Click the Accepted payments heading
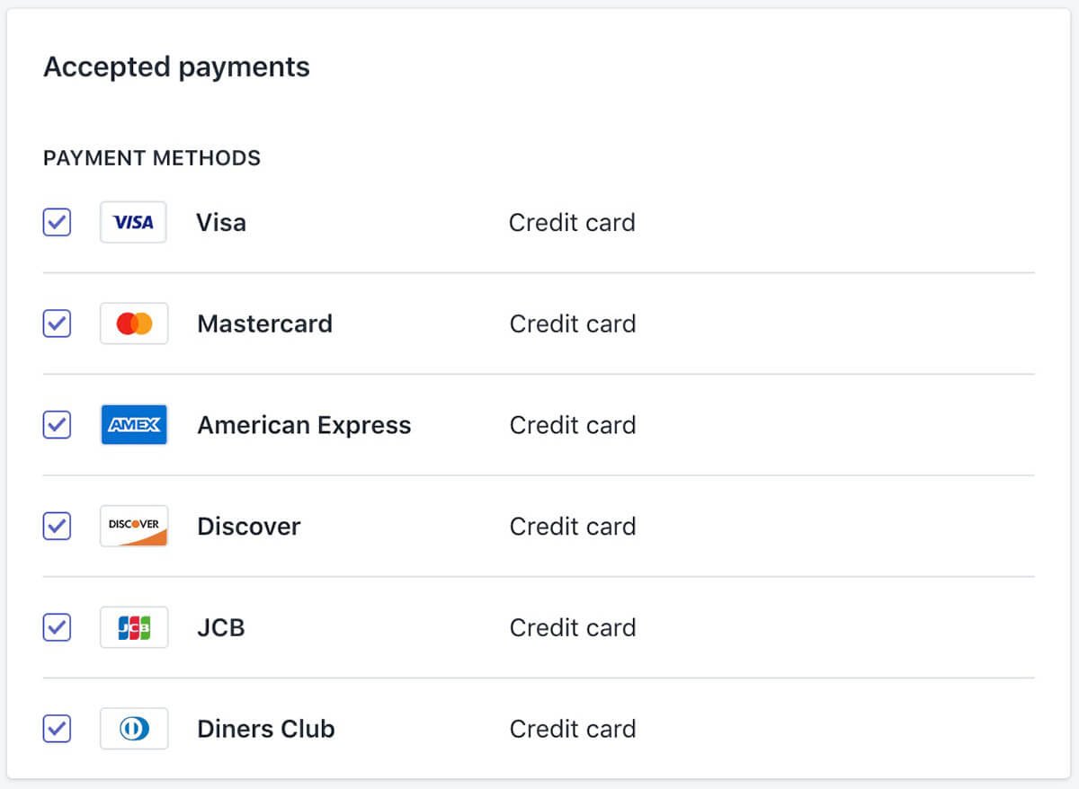 point(176,66)
